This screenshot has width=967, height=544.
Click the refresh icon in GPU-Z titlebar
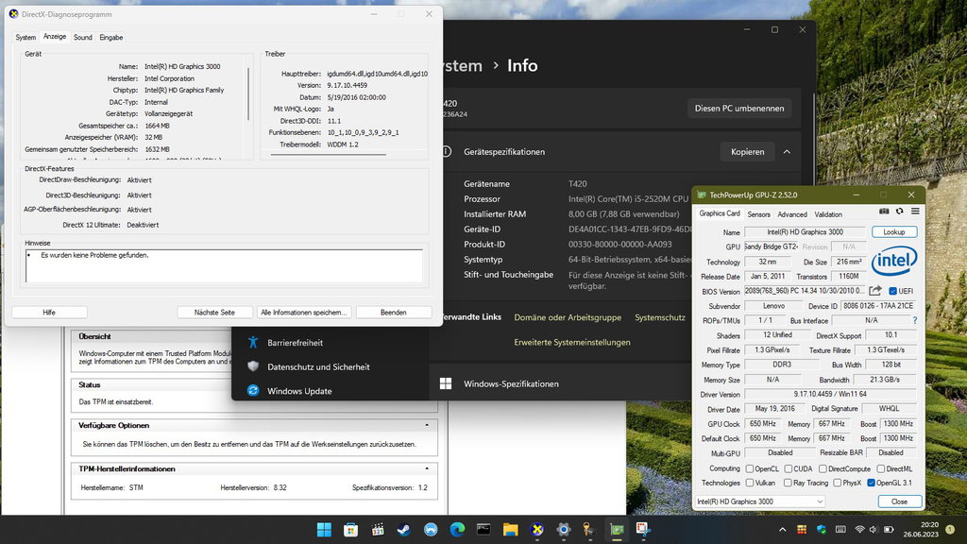900,210
